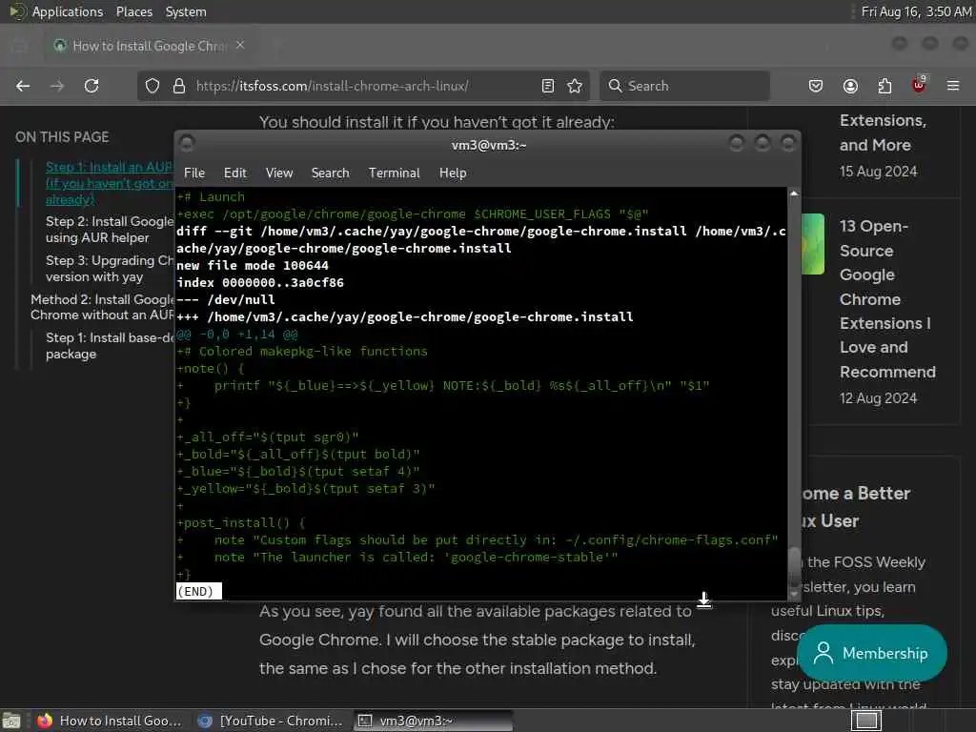Viewport: 976px width, 732px height.
Task: Open the extensions puzzle icon
Action: pos(884,86)
